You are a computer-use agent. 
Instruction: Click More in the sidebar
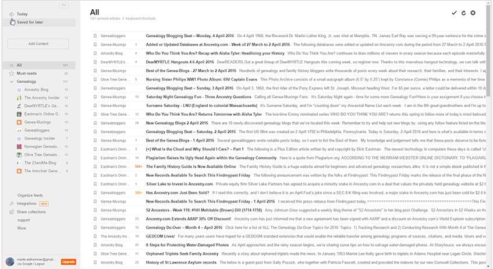click(x=22, y=228)
